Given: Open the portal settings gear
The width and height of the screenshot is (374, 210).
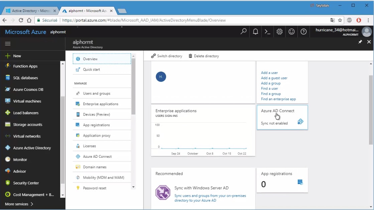Looking at the screenshot, I should 279,31.
